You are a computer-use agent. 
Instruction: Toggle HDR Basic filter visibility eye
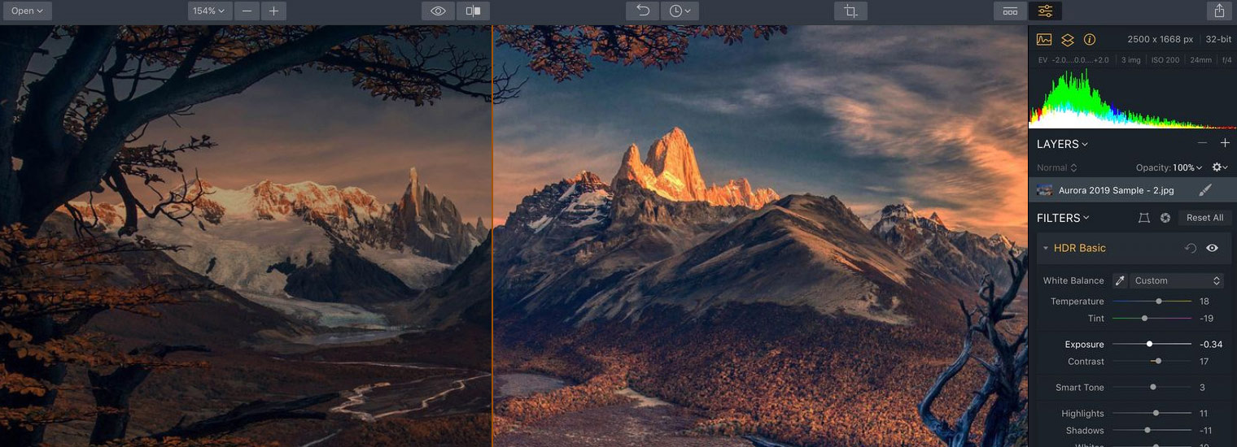(x=1212, y=248)
